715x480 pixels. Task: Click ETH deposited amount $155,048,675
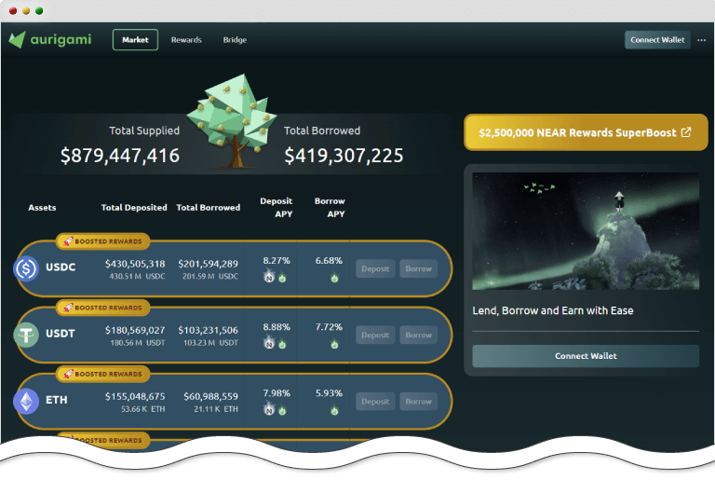135,396
